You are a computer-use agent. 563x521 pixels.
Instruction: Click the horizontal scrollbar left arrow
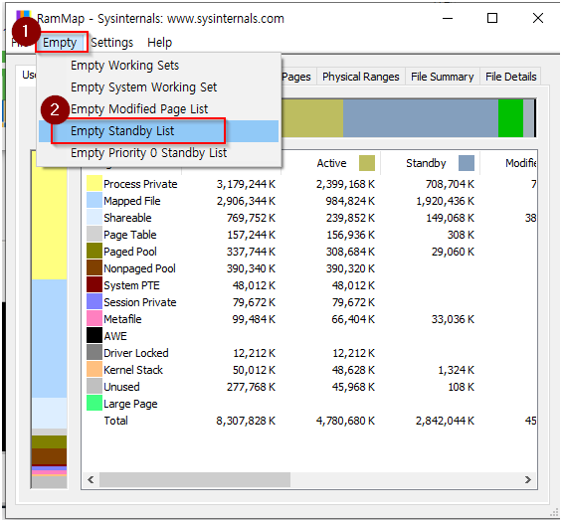[91, 479]
